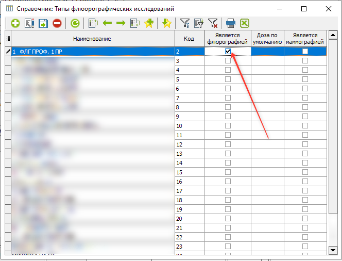Check Является флюорографией for code 3 row
This screenshot has width=342, height=261.
[228, 61]
